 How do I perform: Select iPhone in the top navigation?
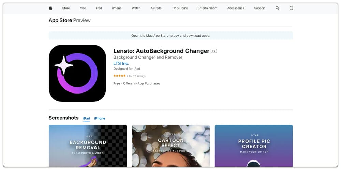coord(117,8)
